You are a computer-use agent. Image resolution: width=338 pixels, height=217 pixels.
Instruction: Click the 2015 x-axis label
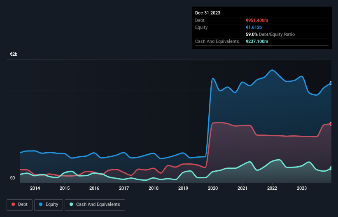[x=65, y=188]
